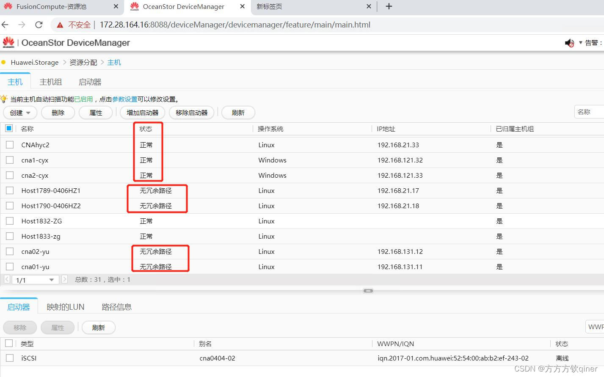Screen dimensions: 604x377
Task: Open the 路径信息 tab
Action: [117, 307]
